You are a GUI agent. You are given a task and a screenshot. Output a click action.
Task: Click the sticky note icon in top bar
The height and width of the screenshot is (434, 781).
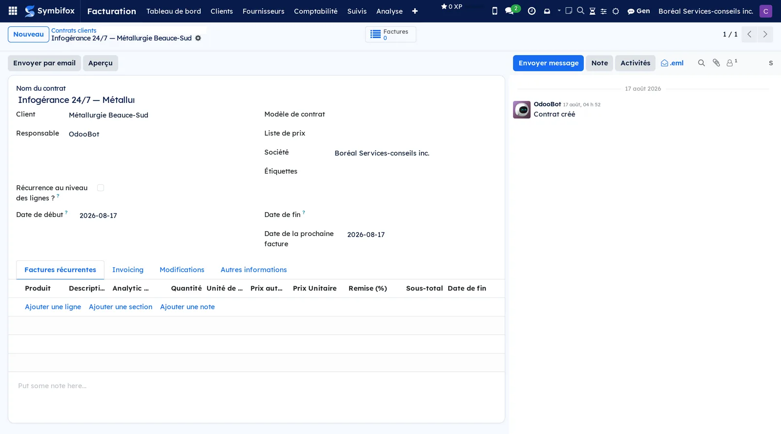click(x=569, y=10)
